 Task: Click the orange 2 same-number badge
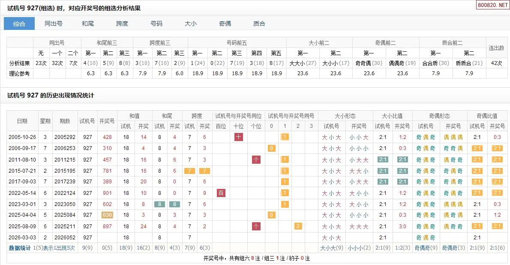coord(298,226)
